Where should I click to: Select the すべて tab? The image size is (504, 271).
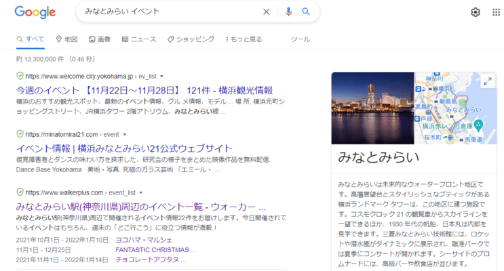pos(31,39)
